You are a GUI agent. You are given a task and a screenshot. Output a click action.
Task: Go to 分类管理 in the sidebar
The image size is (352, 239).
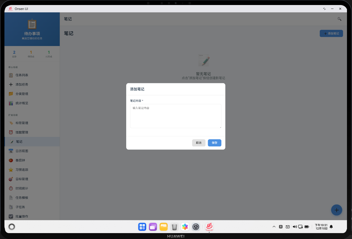point(32,94)
